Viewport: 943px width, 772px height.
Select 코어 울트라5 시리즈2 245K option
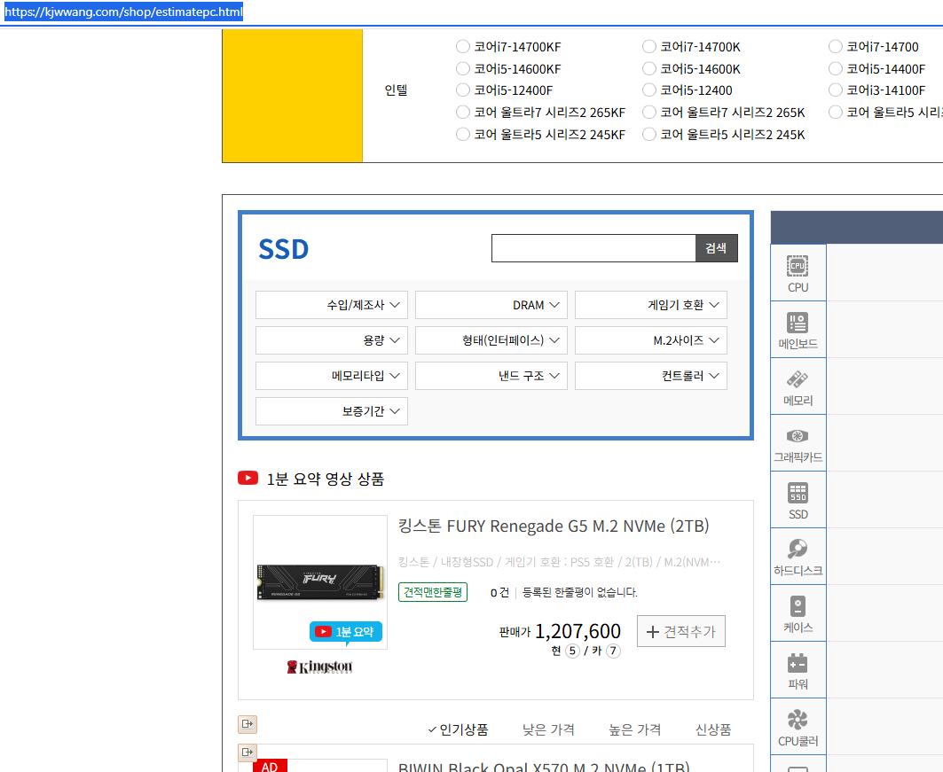click(648, 135)
